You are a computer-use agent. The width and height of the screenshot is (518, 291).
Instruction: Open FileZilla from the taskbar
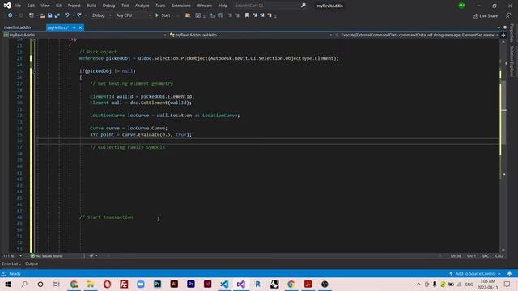point(124,284)
